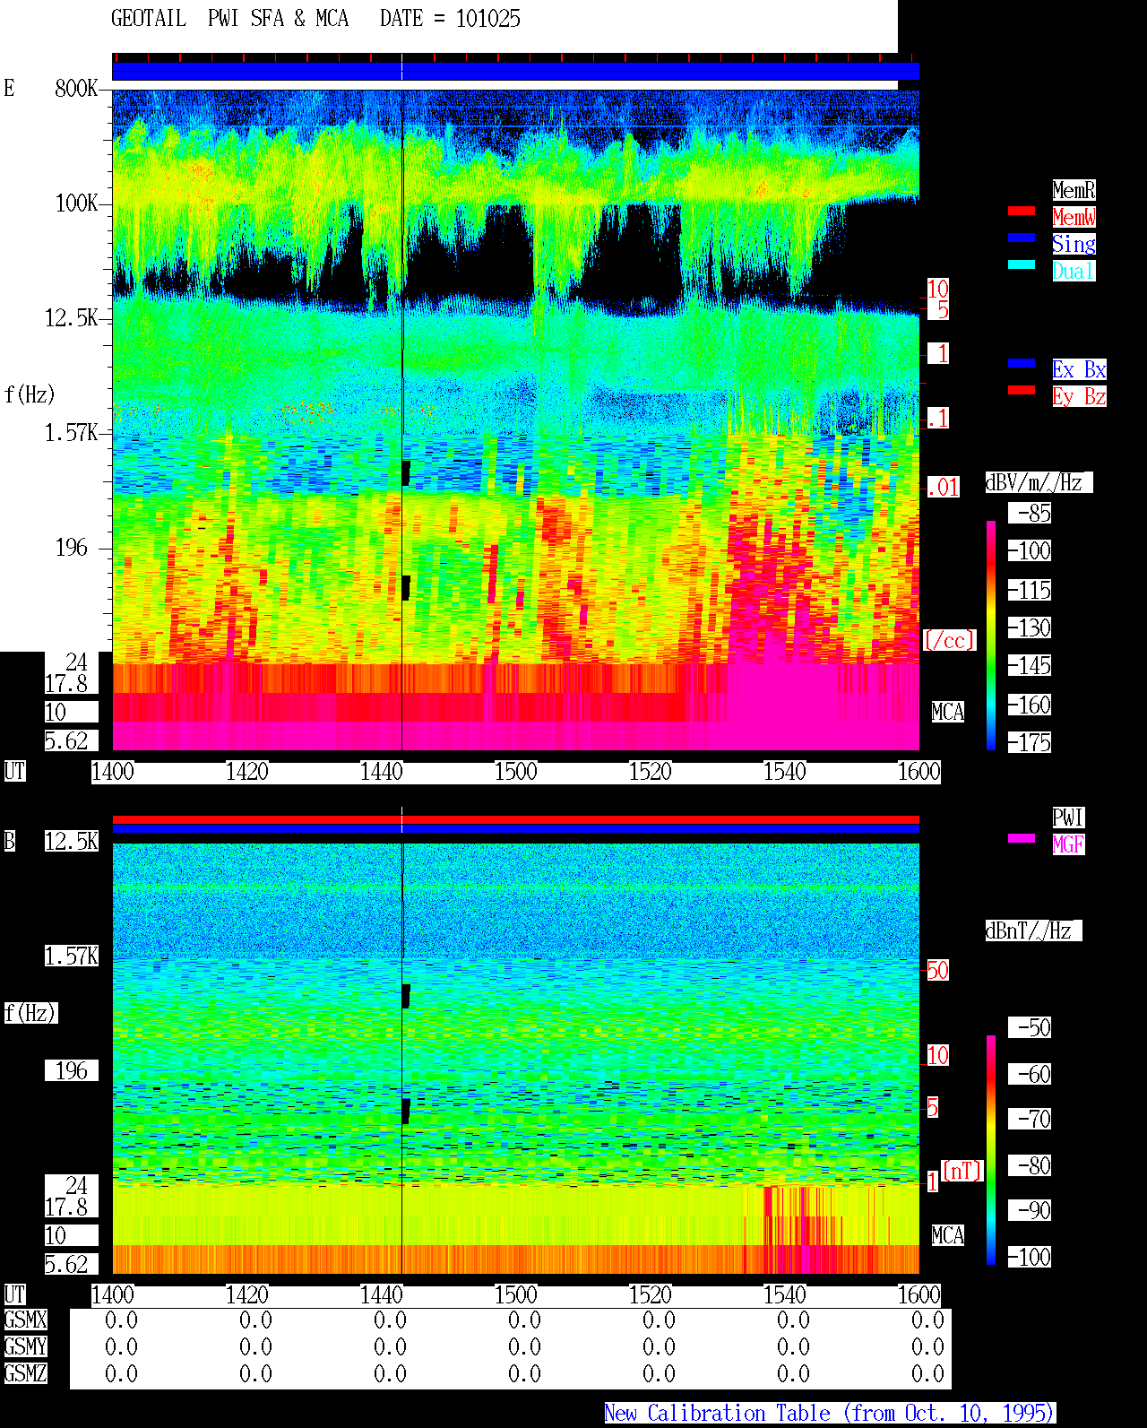The height and width of the screenshot is (1428, 1147).
Task: Click the [nT] unit label
Action: (962, 1171)
